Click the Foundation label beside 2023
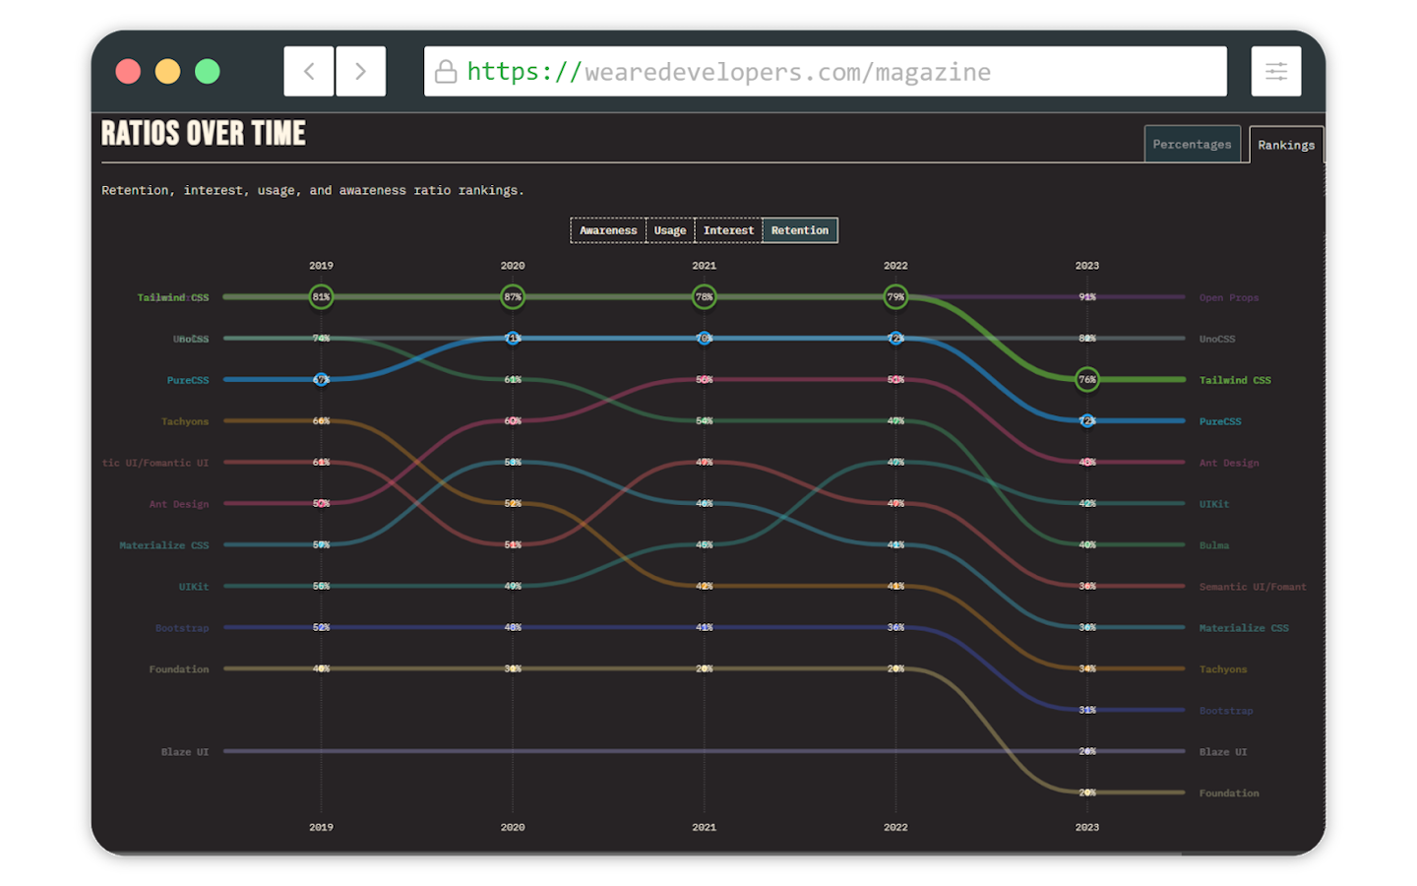The image size is (1417, 886). click(x=1229, y=793)
